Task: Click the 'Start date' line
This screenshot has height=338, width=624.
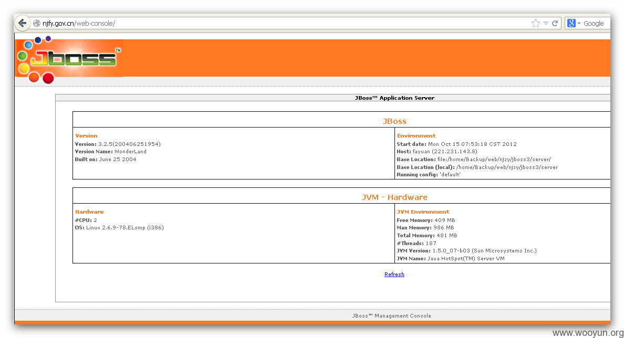Action: (457, 144)
